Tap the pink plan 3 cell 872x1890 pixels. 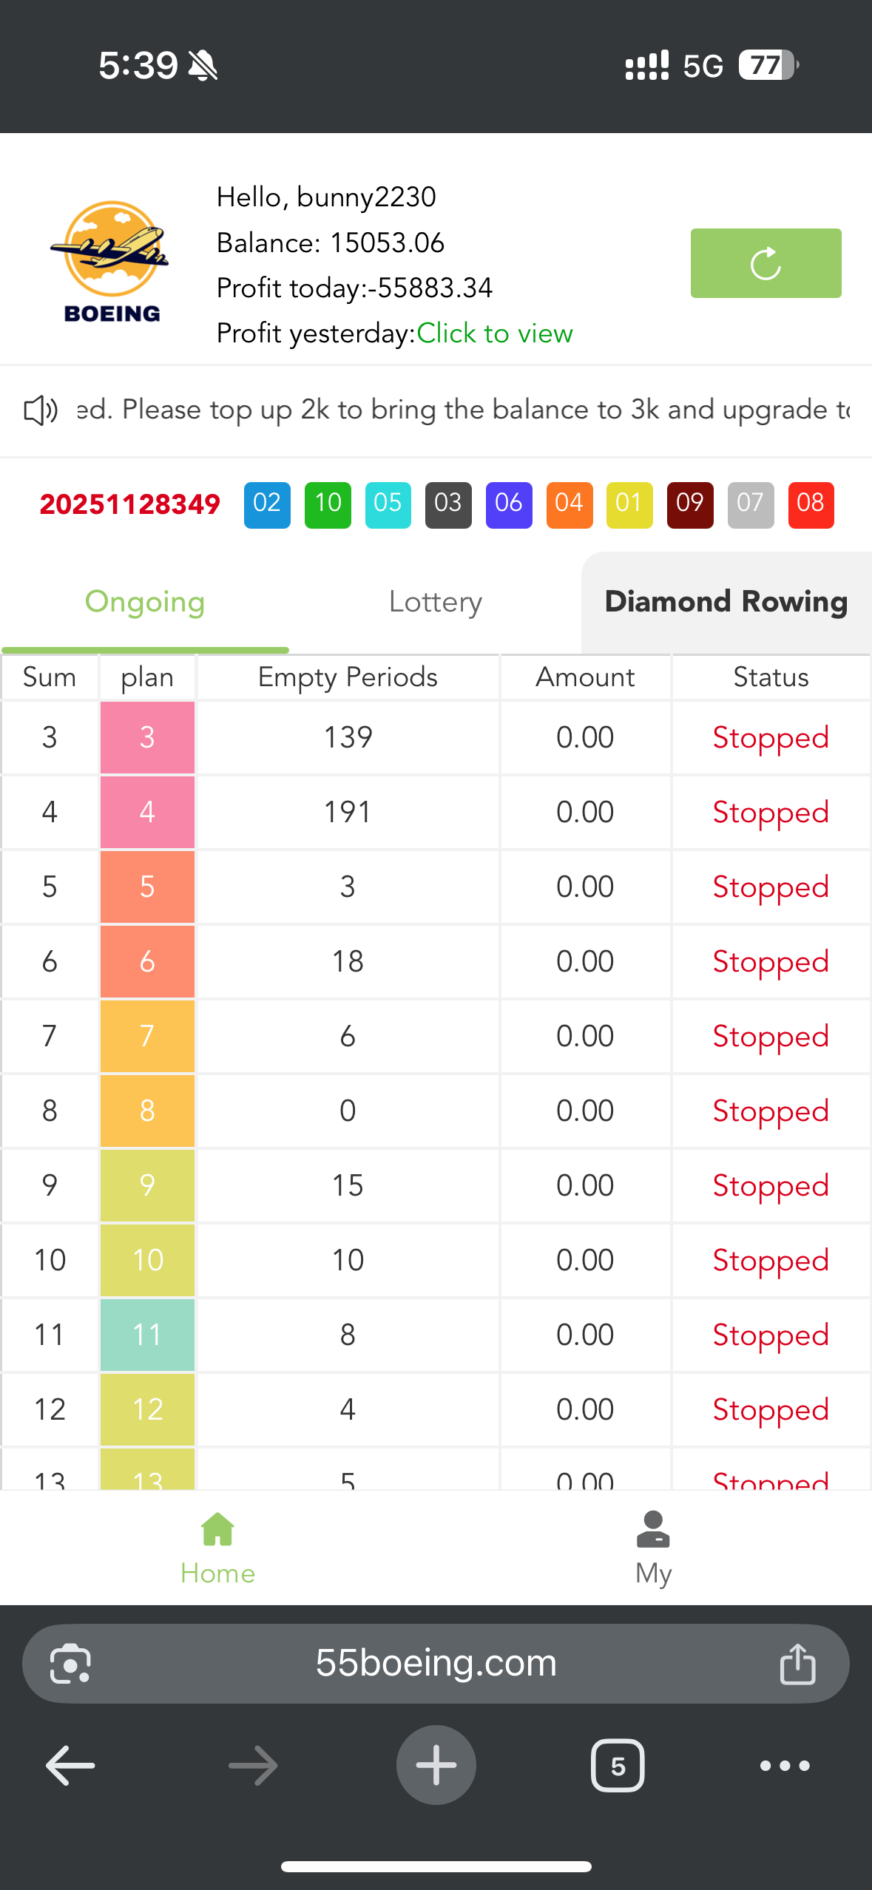(147, 737)
